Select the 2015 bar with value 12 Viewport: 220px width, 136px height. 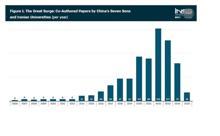(91, 98)
